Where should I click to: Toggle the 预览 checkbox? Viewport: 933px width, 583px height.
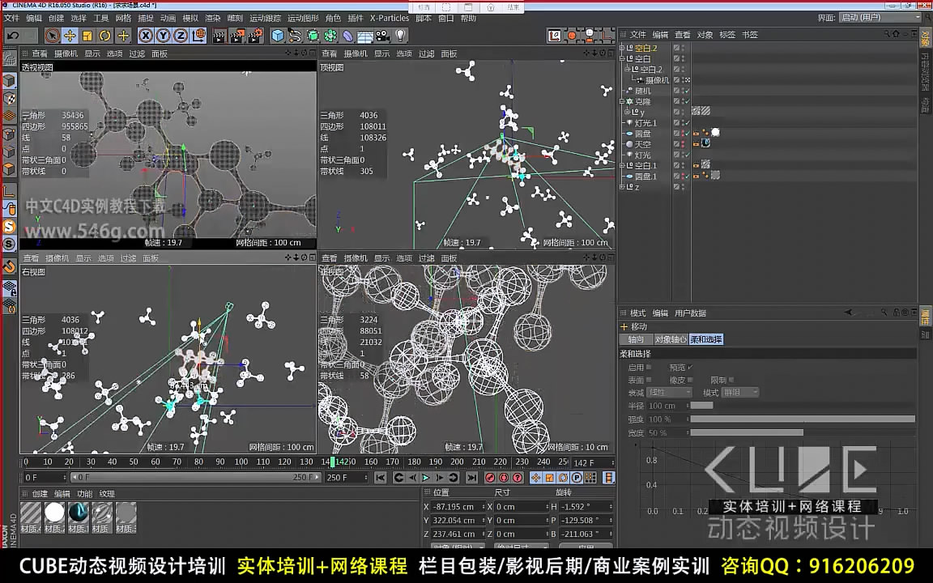(690, 368)
